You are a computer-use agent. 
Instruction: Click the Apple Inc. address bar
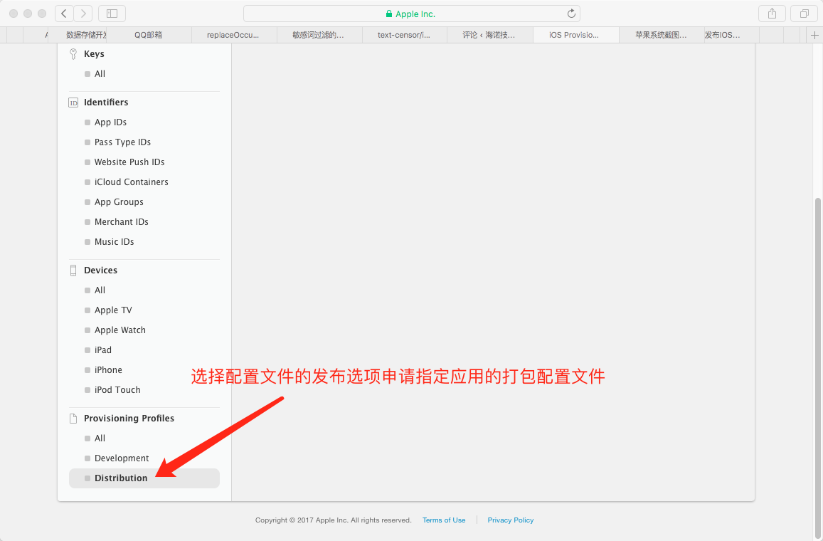(x=411, y=14)
